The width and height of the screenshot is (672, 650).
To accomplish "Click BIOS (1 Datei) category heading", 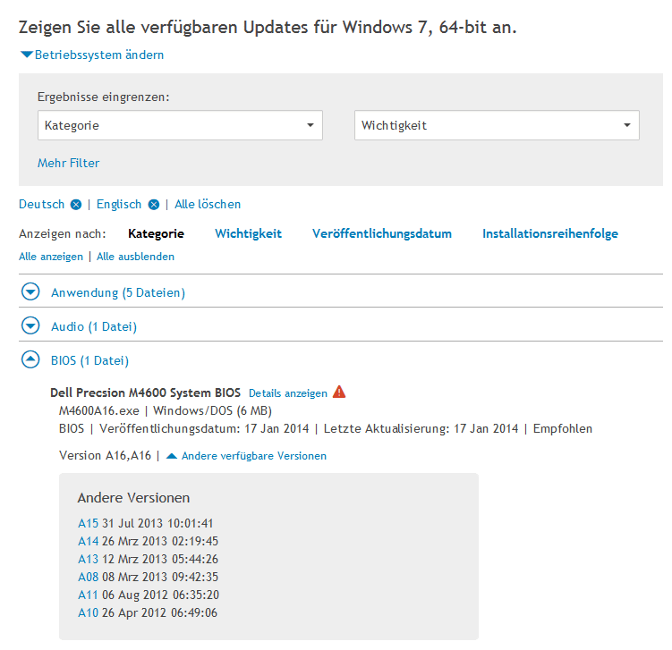I will 89,360.
